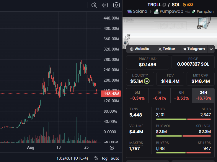The height and width of the screenshot is (162, 217).
Task: Click the SOL quote token name
Action: click(176, 5)
